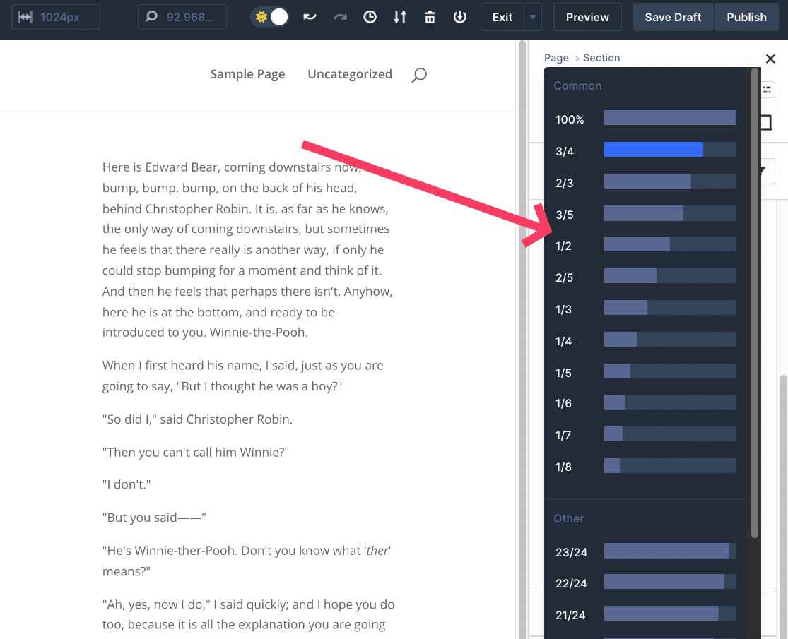Pick the 1/5 width option
The height and width of the screenshot is (639, 788).
tap(645, 372)
